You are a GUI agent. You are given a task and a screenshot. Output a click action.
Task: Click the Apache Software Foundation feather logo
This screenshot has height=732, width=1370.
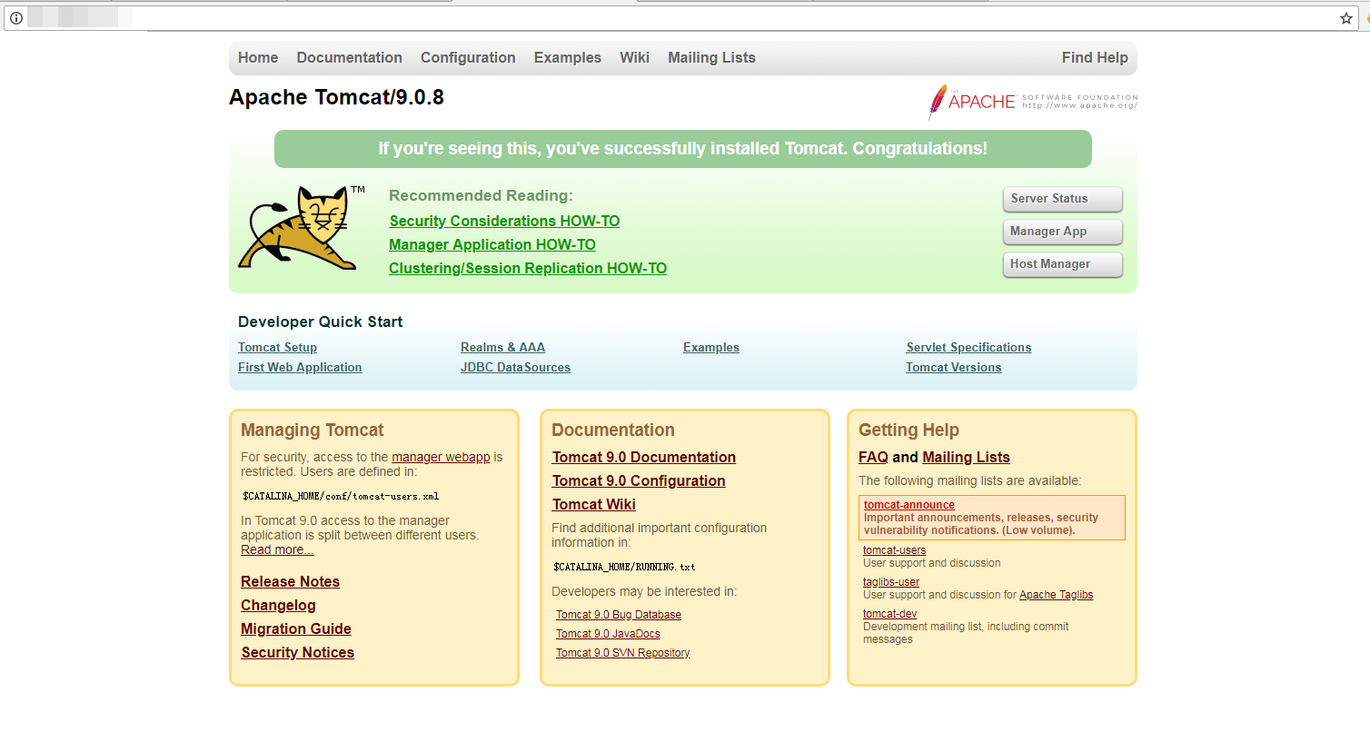point(1033,102)
